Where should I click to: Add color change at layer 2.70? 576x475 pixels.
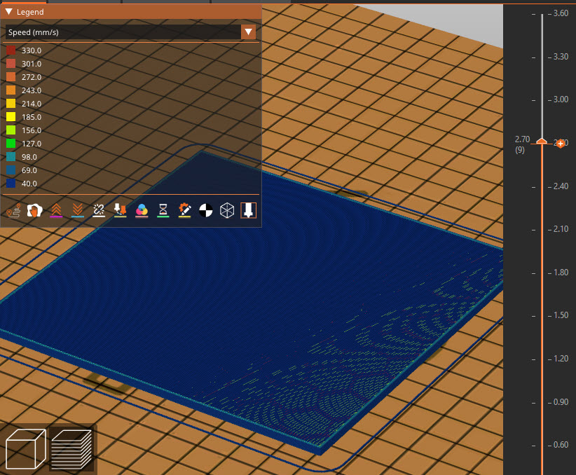[560, 144]
